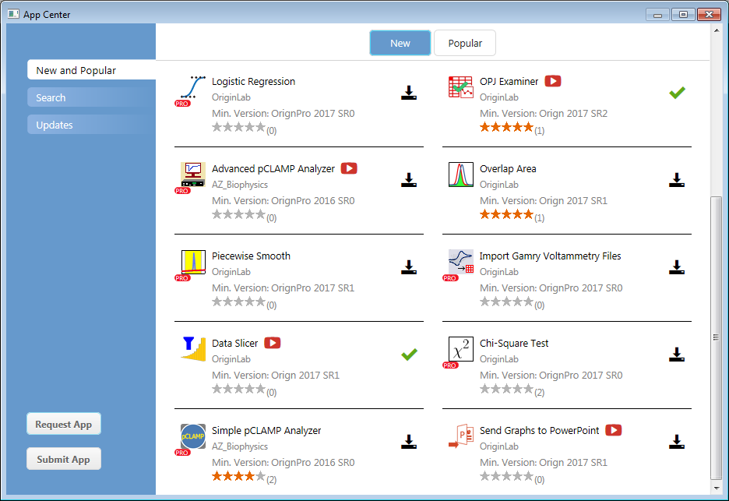The height and width of the screenshot is (501, 729).
Task: Play the Advanced pCLAMP Analyzer video
Action: coord(349,168)
